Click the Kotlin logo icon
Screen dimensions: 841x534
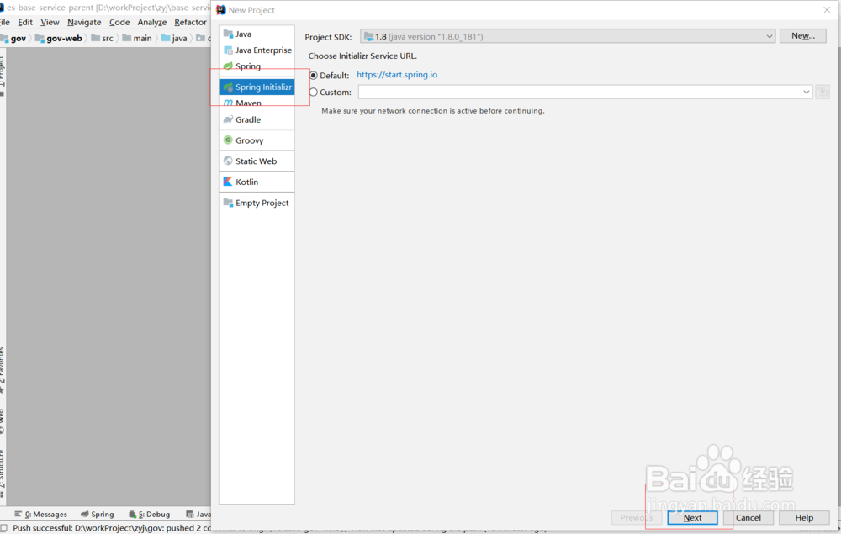[x=228, y=182]
